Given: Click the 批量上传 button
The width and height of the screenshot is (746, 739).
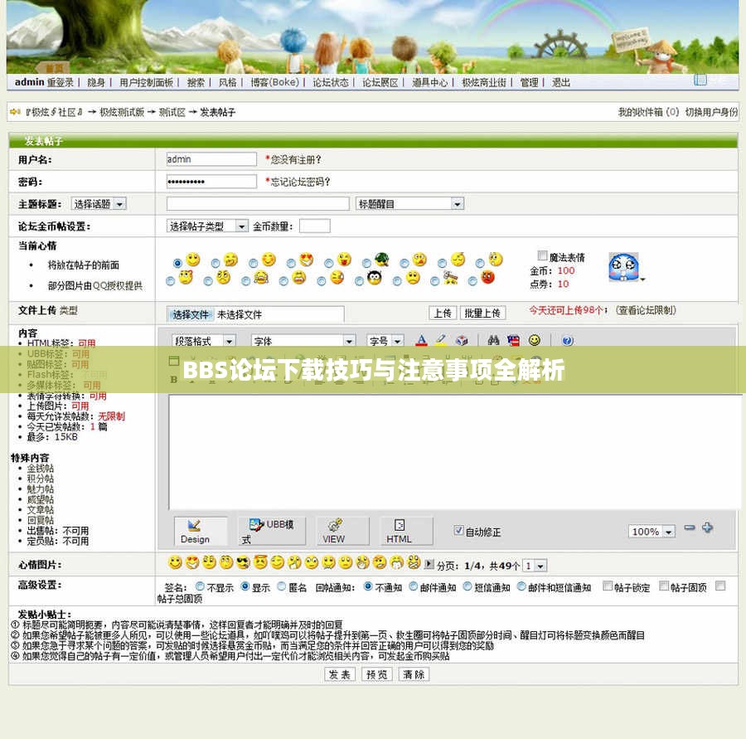Looking at the screenshot, I should [x=482, y=313].
